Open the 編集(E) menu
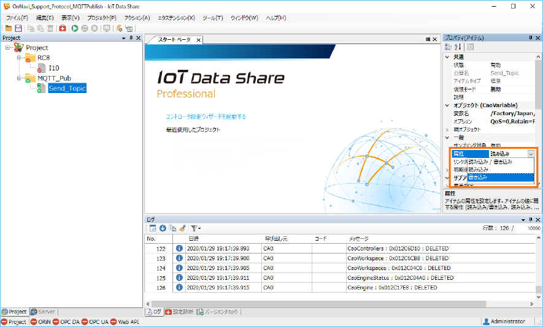This screenshot has height=327, width=543. [x=45, y=18]
